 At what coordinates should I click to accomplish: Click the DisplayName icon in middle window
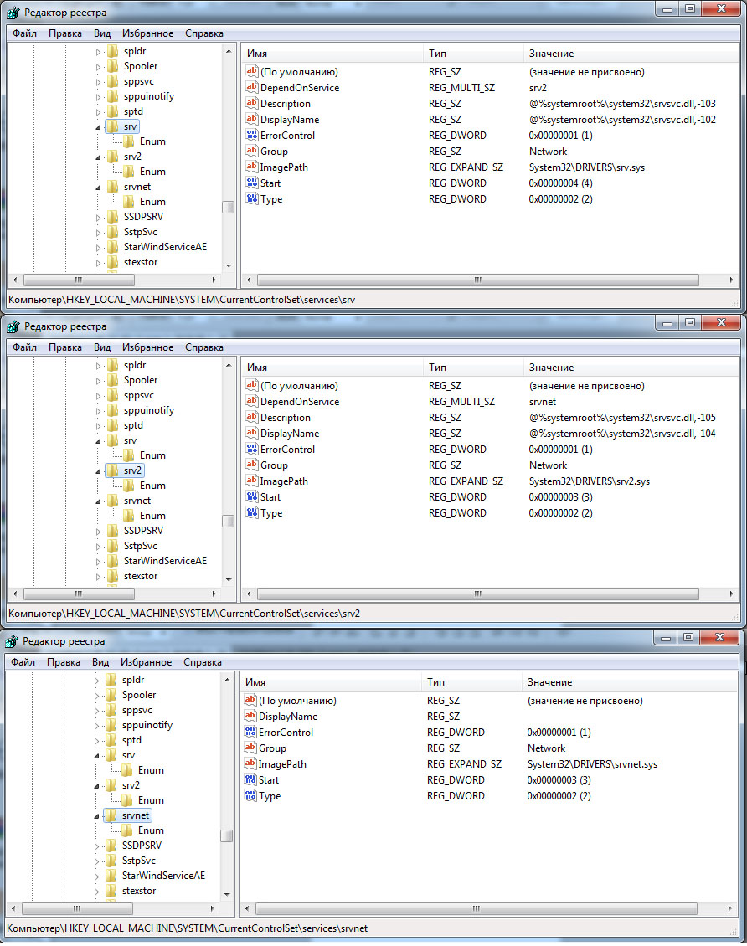[251, 433]
